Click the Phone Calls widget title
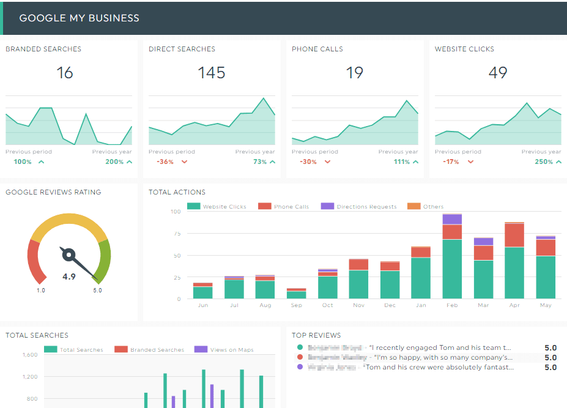Viewport: 567px width, 408px height. [317, 49]
